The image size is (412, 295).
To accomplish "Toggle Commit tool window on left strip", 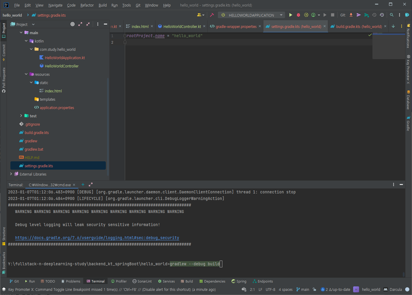I will 4,53.
